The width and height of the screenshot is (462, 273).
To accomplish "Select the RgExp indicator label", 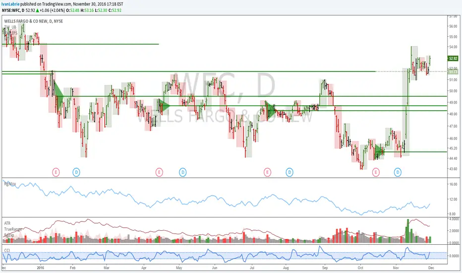I will [9, 235].
